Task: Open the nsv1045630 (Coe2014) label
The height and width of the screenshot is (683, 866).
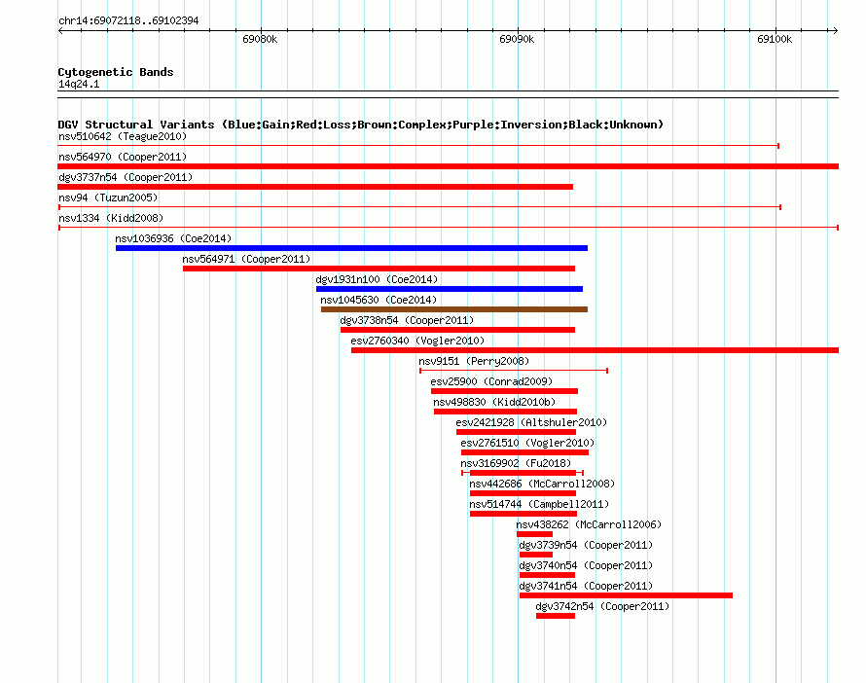Action: [379, 300]
